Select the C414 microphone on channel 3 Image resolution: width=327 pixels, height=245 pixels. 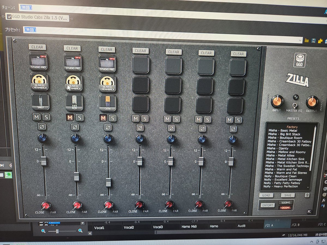click(107, 102)
